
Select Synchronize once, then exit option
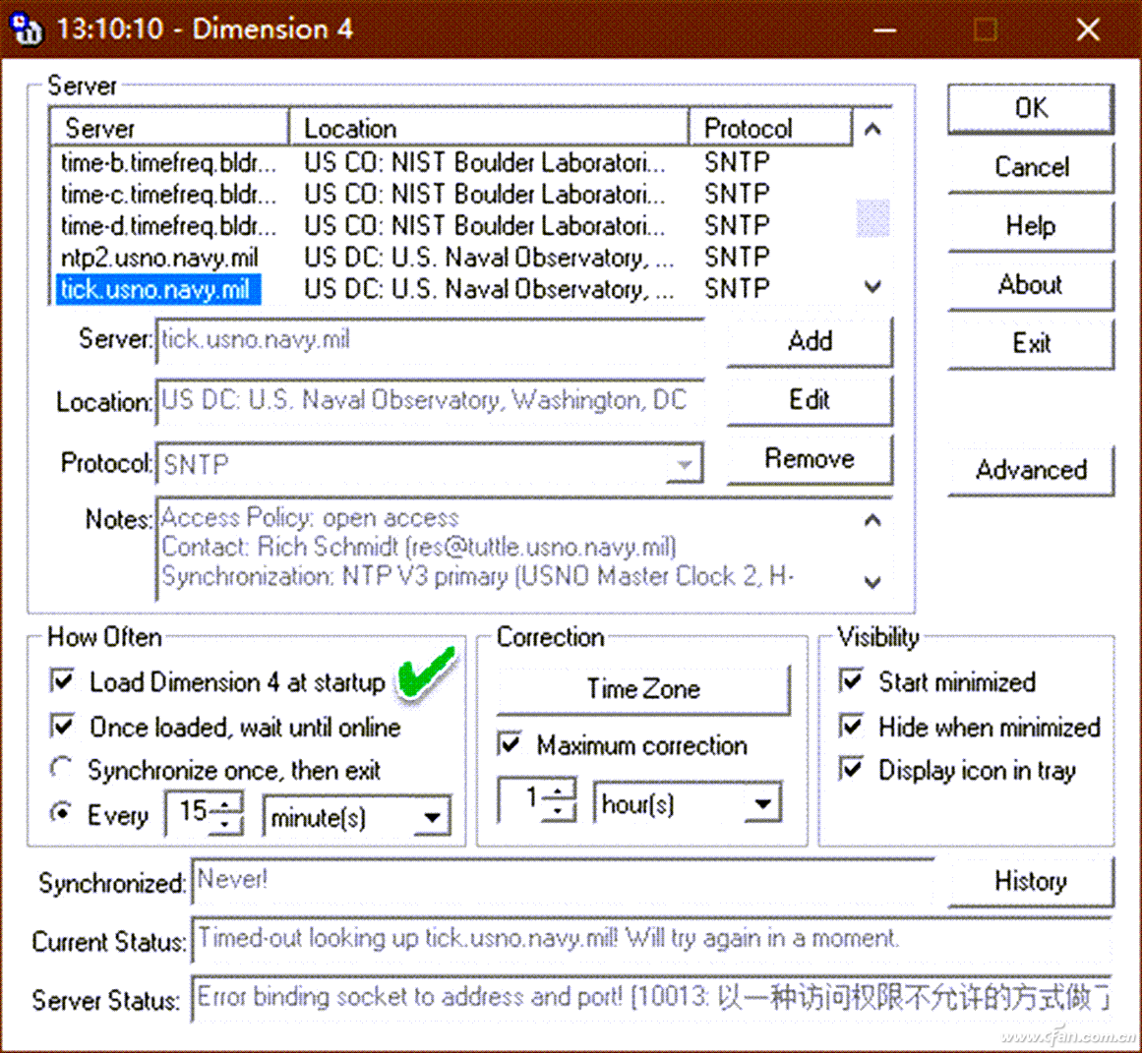(61, 769)
